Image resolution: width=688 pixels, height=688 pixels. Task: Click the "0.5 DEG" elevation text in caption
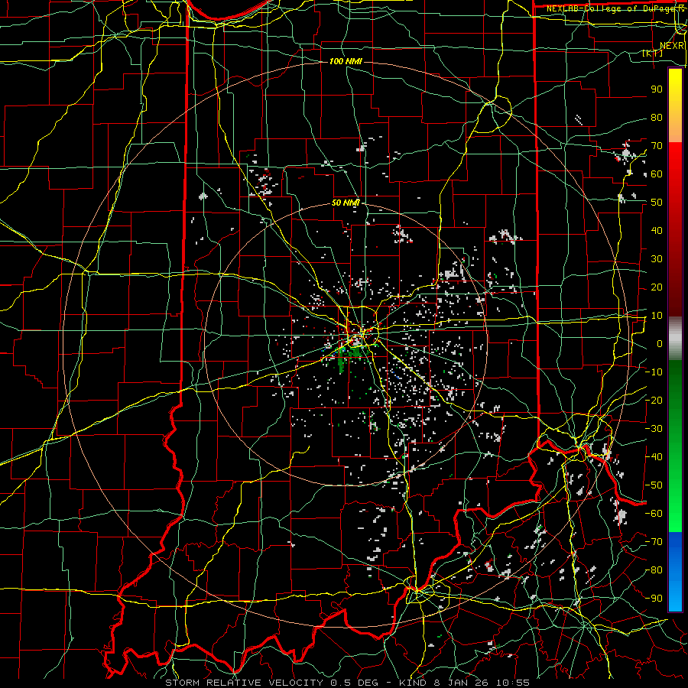[355, 683]
